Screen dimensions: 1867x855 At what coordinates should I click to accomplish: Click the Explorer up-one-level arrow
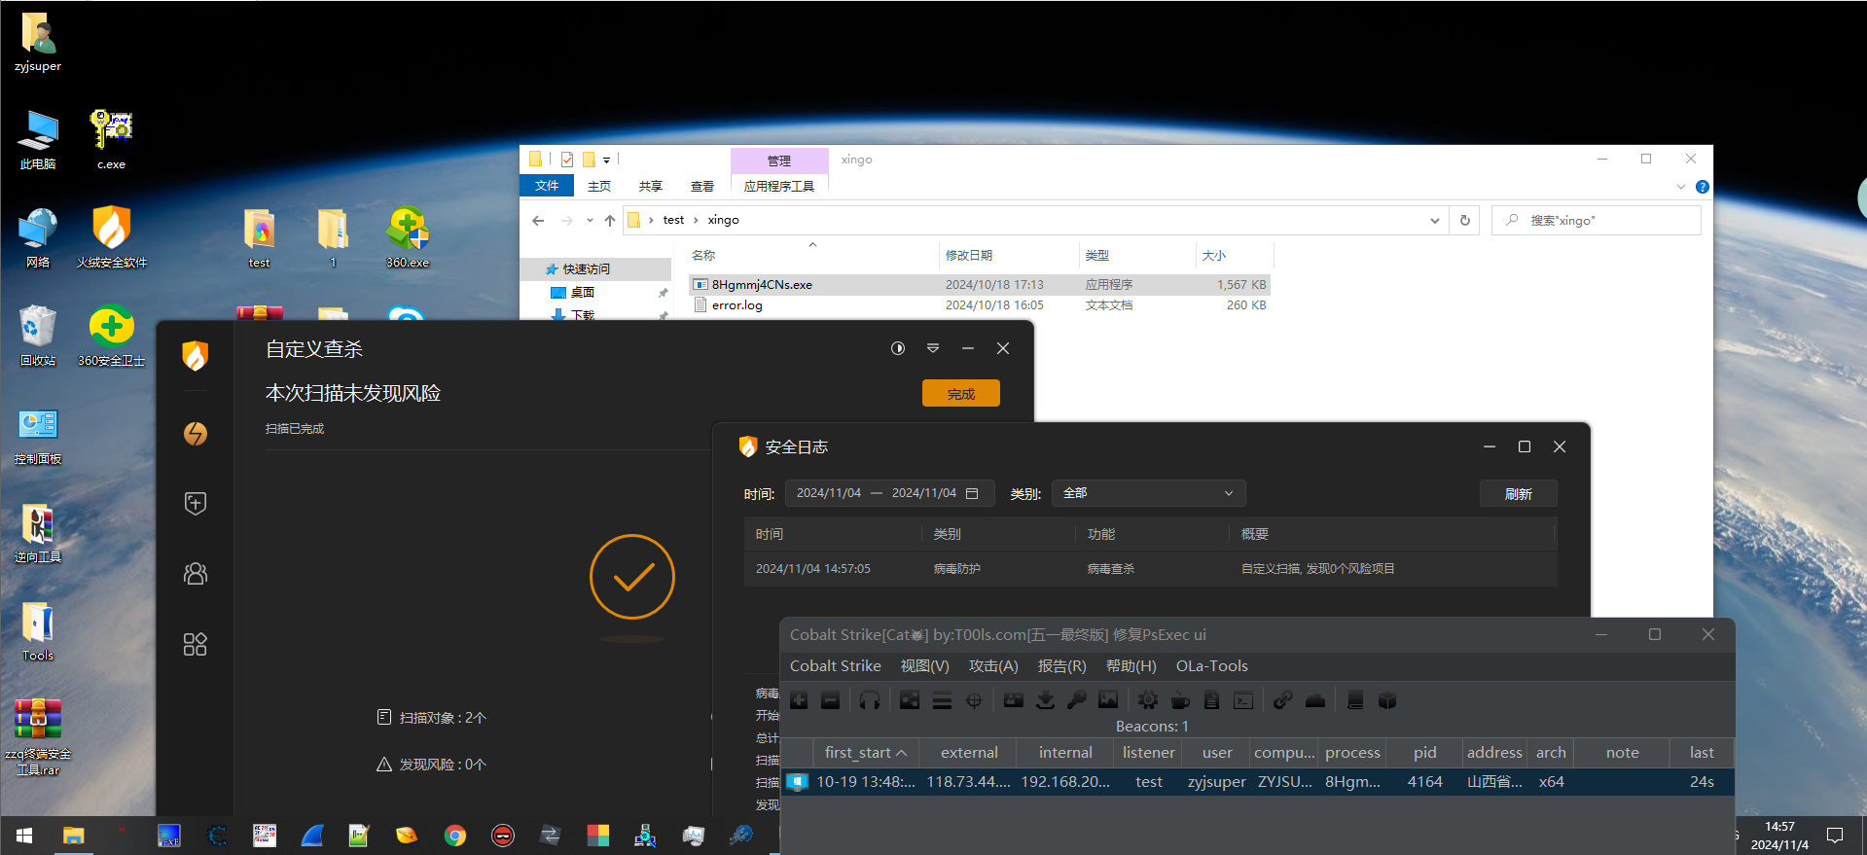(610, 221)
